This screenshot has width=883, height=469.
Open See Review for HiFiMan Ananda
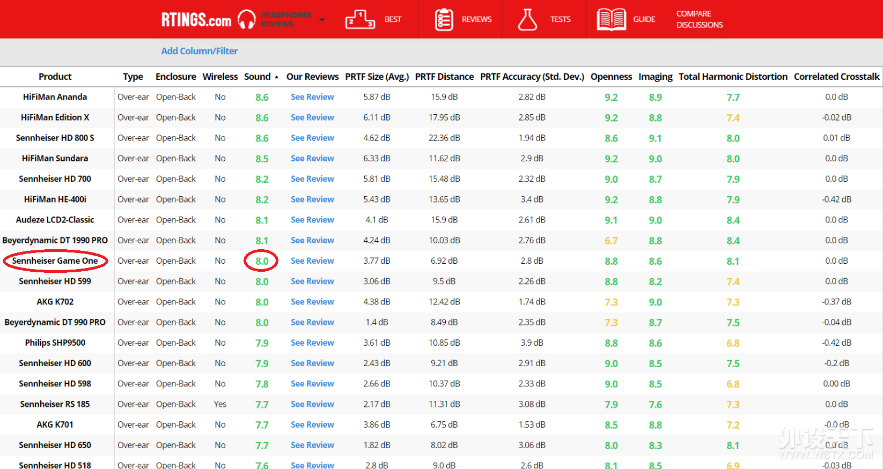pyautogui.click(x=312, y=97)
